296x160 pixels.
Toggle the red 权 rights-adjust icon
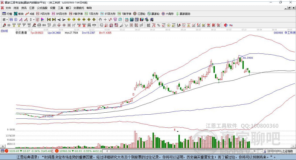(38, 20)
